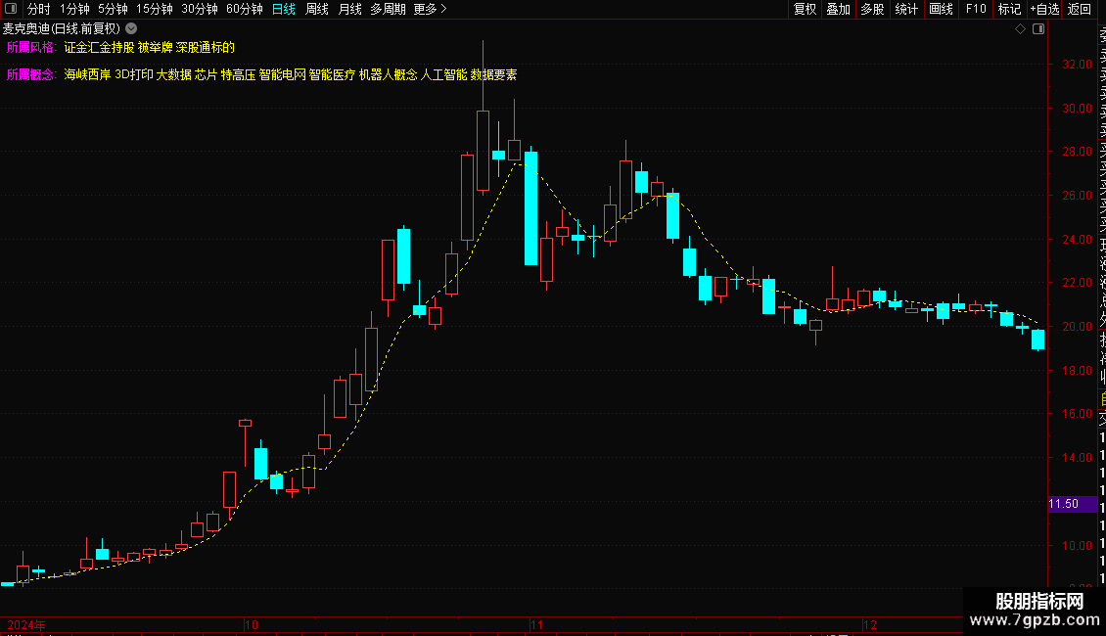Click the diamond icon at chart top-right

click(1020, 29)
